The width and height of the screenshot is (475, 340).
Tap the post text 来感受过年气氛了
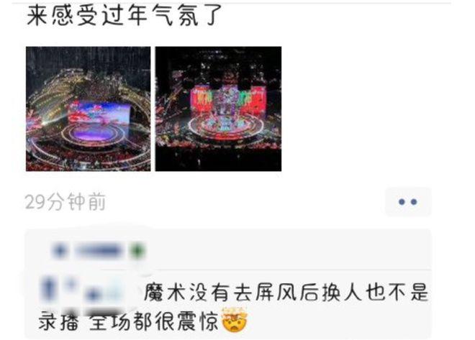[125, 15]
